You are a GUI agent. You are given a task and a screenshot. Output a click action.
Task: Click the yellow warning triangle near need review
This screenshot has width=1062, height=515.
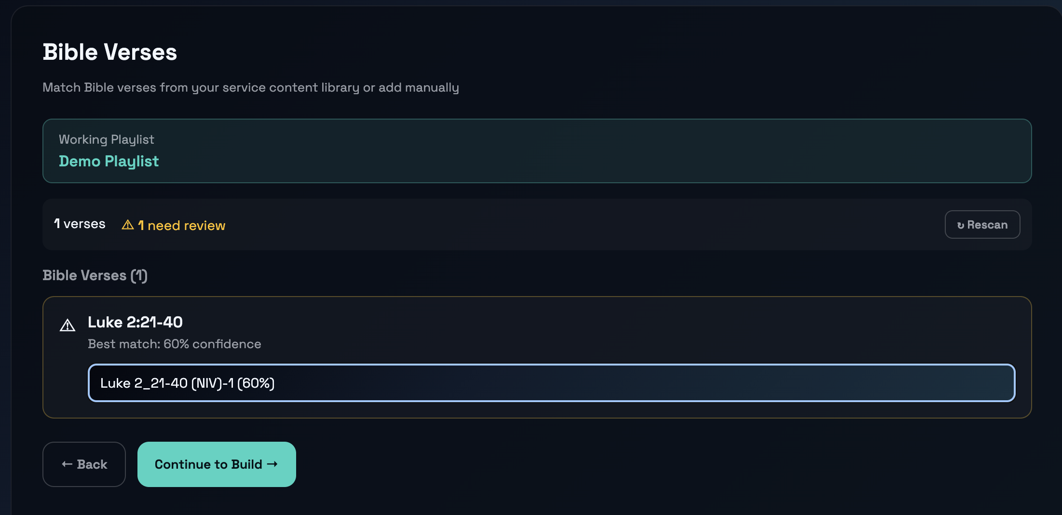[127, 225]
